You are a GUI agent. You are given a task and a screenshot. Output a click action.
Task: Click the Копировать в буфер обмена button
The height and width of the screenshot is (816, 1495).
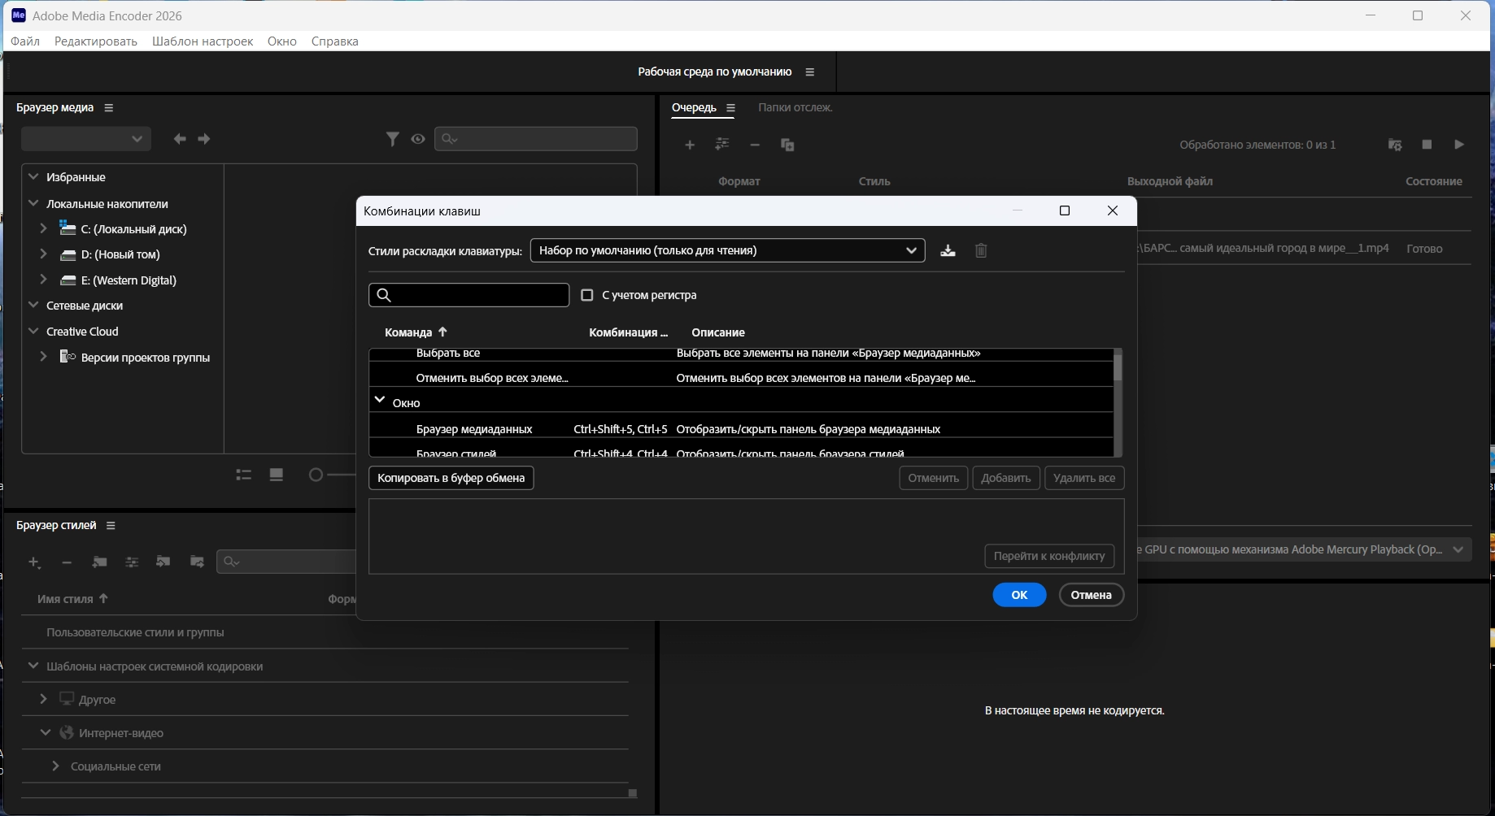coord(451,478)
